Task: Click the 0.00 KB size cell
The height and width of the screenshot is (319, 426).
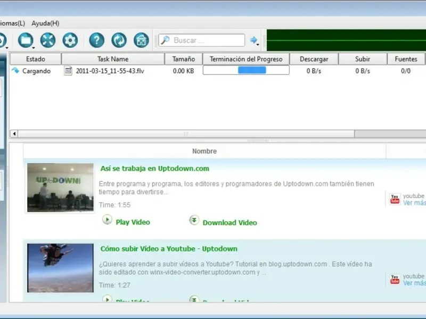Action: [x=183, y=71]
